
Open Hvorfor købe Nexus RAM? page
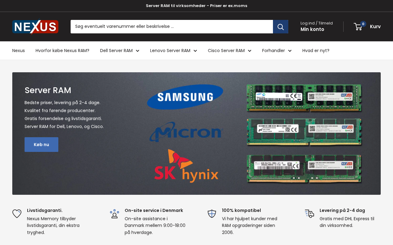62,51
